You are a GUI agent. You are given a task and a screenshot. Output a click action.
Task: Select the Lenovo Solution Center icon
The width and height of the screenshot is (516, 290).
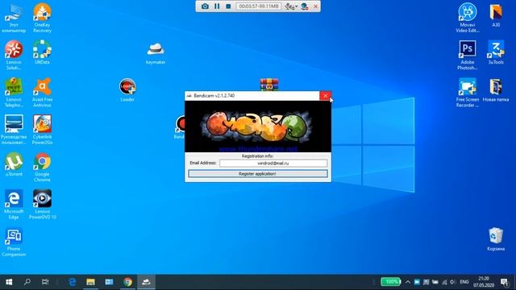click(14, 56)
